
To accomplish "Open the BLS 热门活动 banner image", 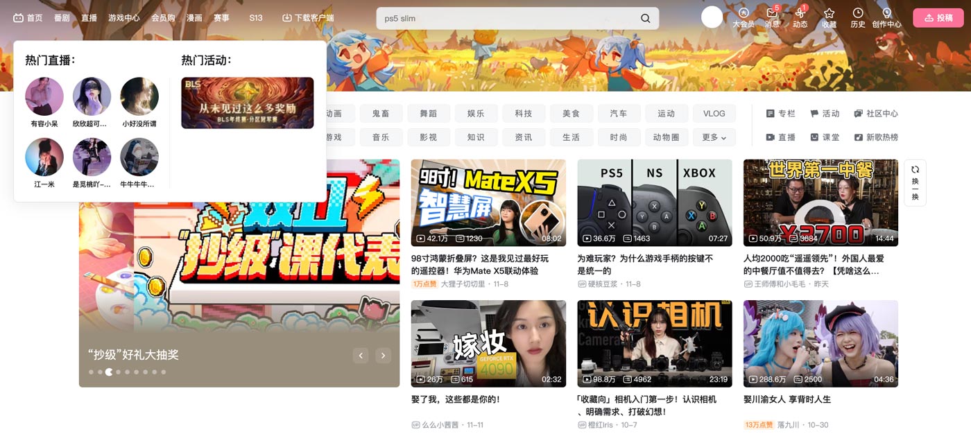I will coord(248,103).
